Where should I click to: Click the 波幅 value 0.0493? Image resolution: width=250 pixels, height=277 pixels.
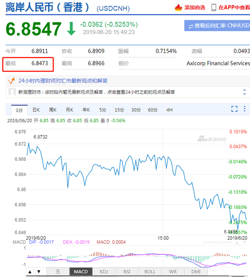(x=242, y=51)
